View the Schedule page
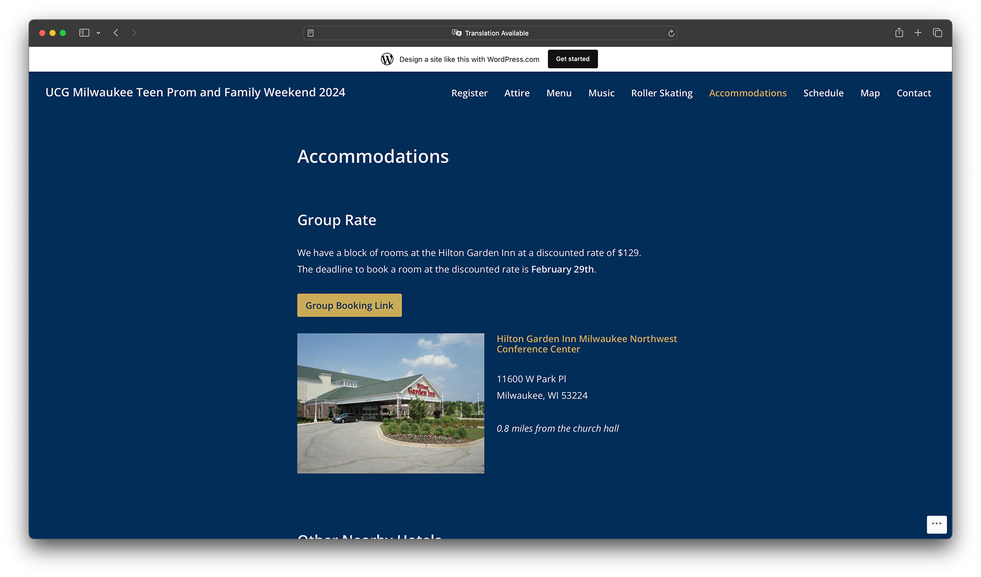The width and height of the screenshot is (981, 577). (823, 93)
